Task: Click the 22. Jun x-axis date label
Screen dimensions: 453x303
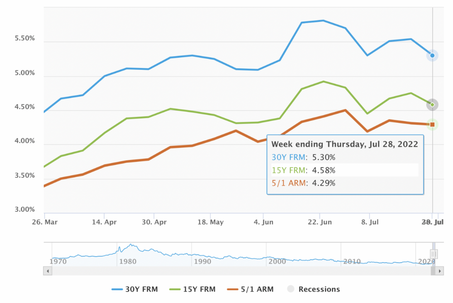Action: (320, 222)
